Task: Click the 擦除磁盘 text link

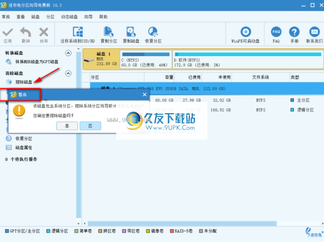Action: pos(24,82)
